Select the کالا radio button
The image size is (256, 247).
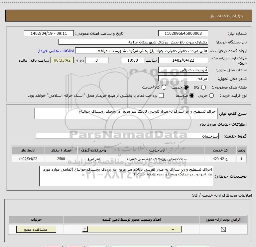(203, 87)
